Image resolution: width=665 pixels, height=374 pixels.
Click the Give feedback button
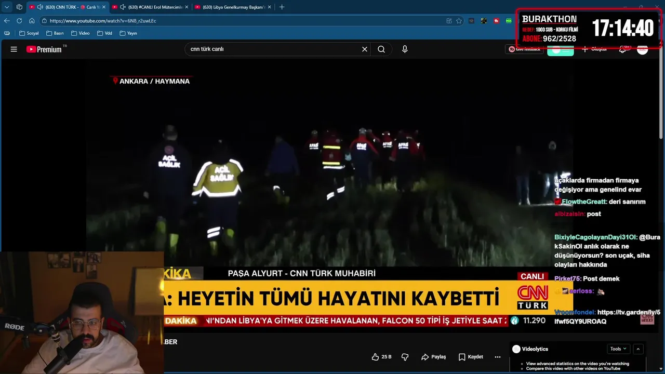[525, 49]
